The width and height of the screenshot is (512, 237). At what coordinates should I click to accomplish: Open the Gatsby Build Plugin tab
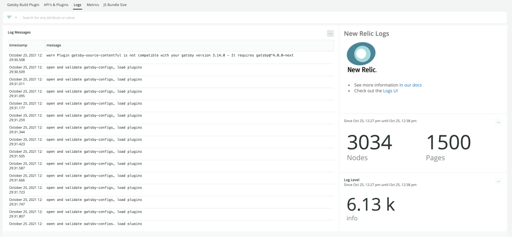pyautogui.click(x=23, y=5)
